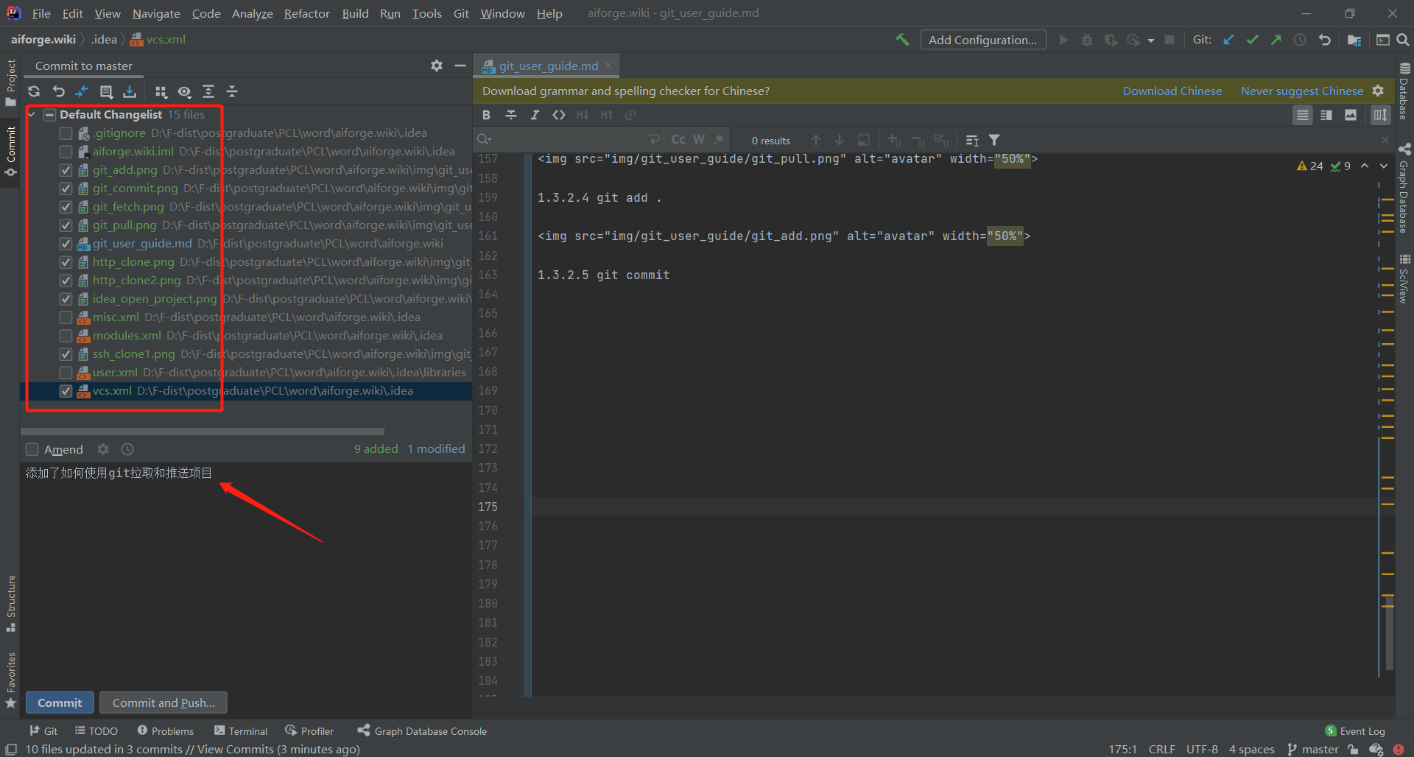Screen dimensions: 1414x757
Task: Open the 4 spaces indent selector
Action: pos(1251,749)
